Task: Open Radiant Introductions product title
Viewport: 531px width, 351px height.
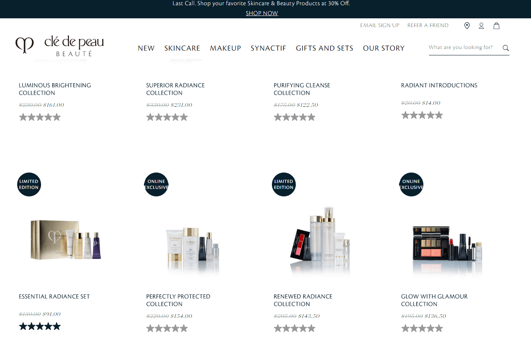Action: point(439,85)
